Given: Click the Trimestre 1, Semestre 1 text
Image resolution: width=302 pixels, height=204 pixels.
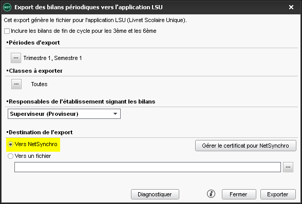Looking at the screenshot, I should [x=52, y=58].
